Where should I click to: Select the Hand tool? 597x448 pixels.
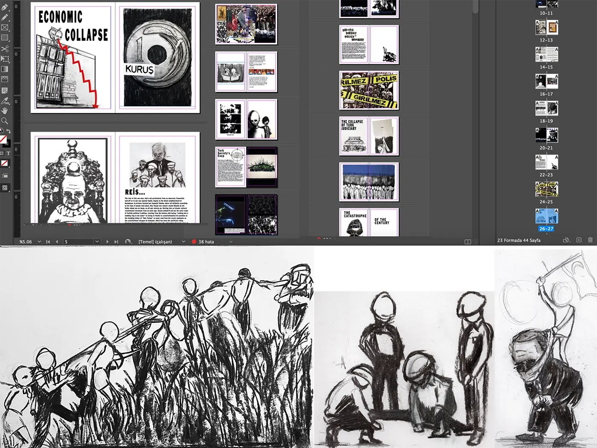click(5, 111)
